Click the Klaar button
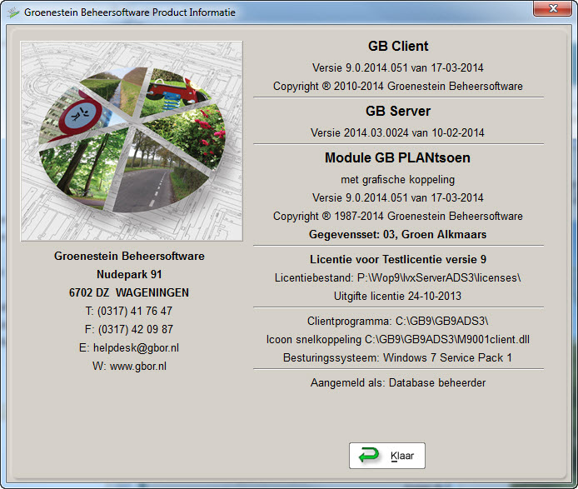Image resolution: width=578 pixels, height=489 pixels. click(x=387, y=456)
